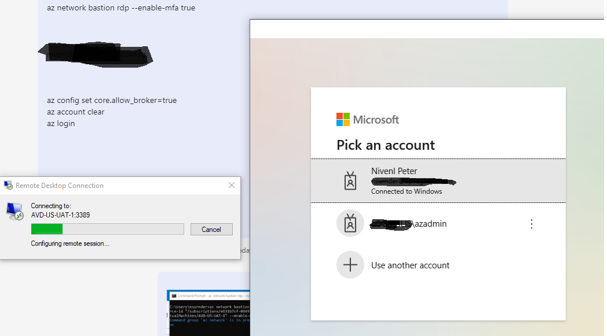Viewport: 607px width, 336px height.
Task: Click the 'Pick an account' heading
Action: click(x=386, y=145)
